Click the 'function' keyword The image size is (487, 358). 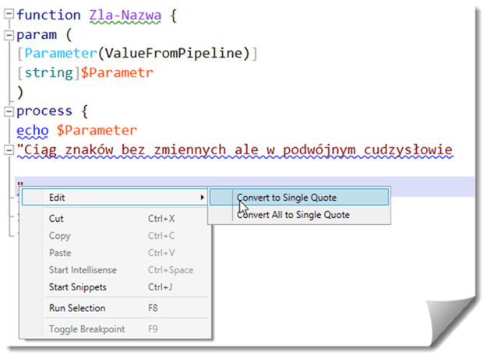pyautogui.click(x=49, y=15)
